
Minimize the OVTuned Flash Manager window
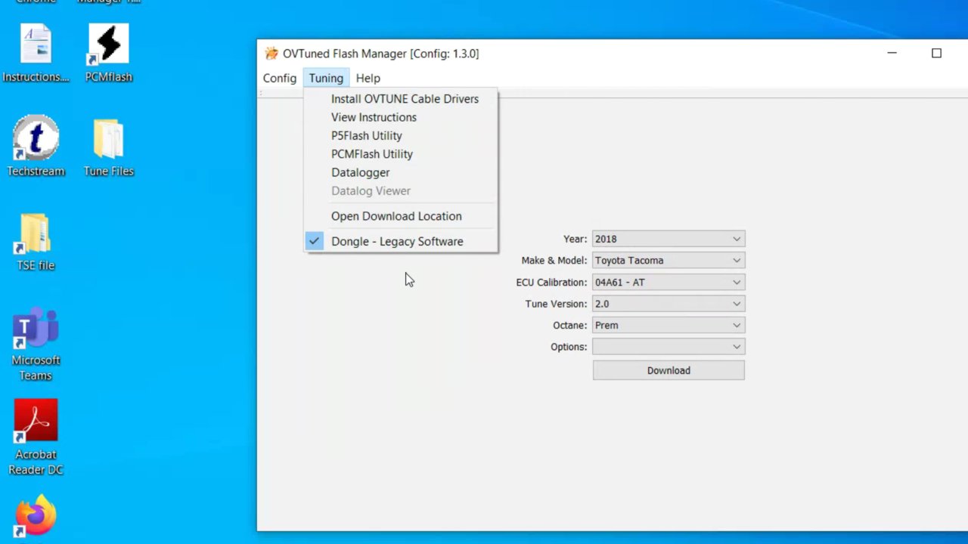pyautogui.click(x=892, y=53)
